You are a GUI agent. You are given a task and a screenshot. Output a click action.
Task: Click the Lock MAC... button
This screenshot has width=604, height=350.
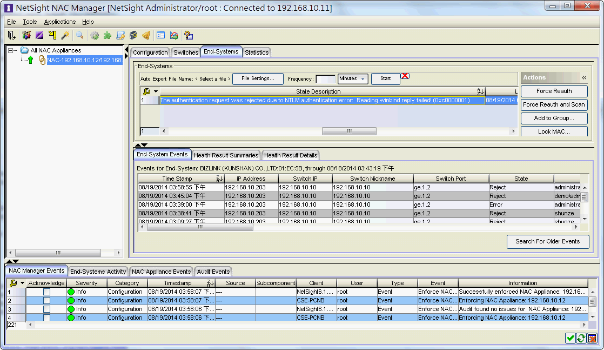coord(554,131)
